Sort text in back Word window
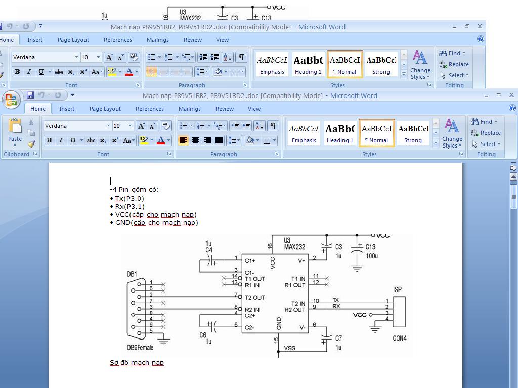This screenshot has height=388, width=518. 228,57
